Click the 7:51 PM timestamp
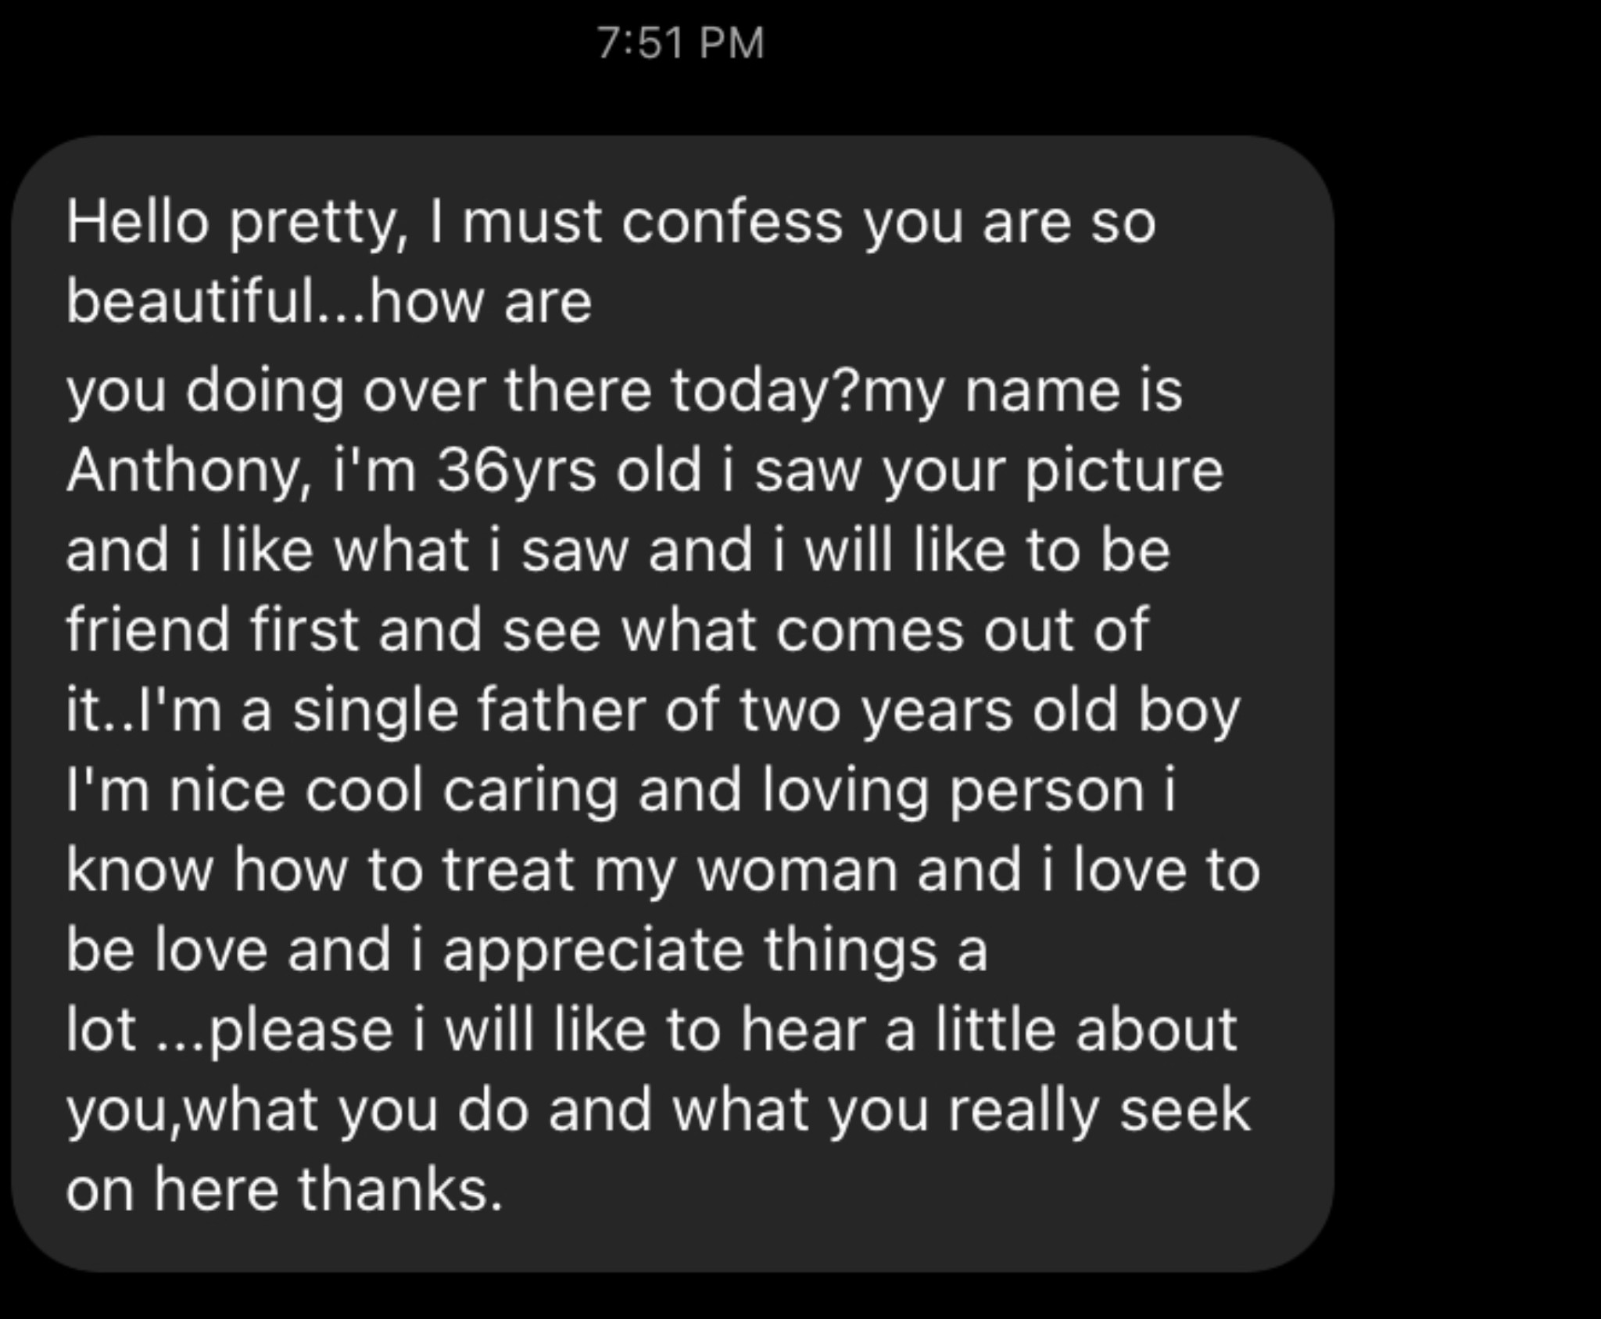Image resolution: width=1601 pixels, height=1319 pixels. click(681, 43)
